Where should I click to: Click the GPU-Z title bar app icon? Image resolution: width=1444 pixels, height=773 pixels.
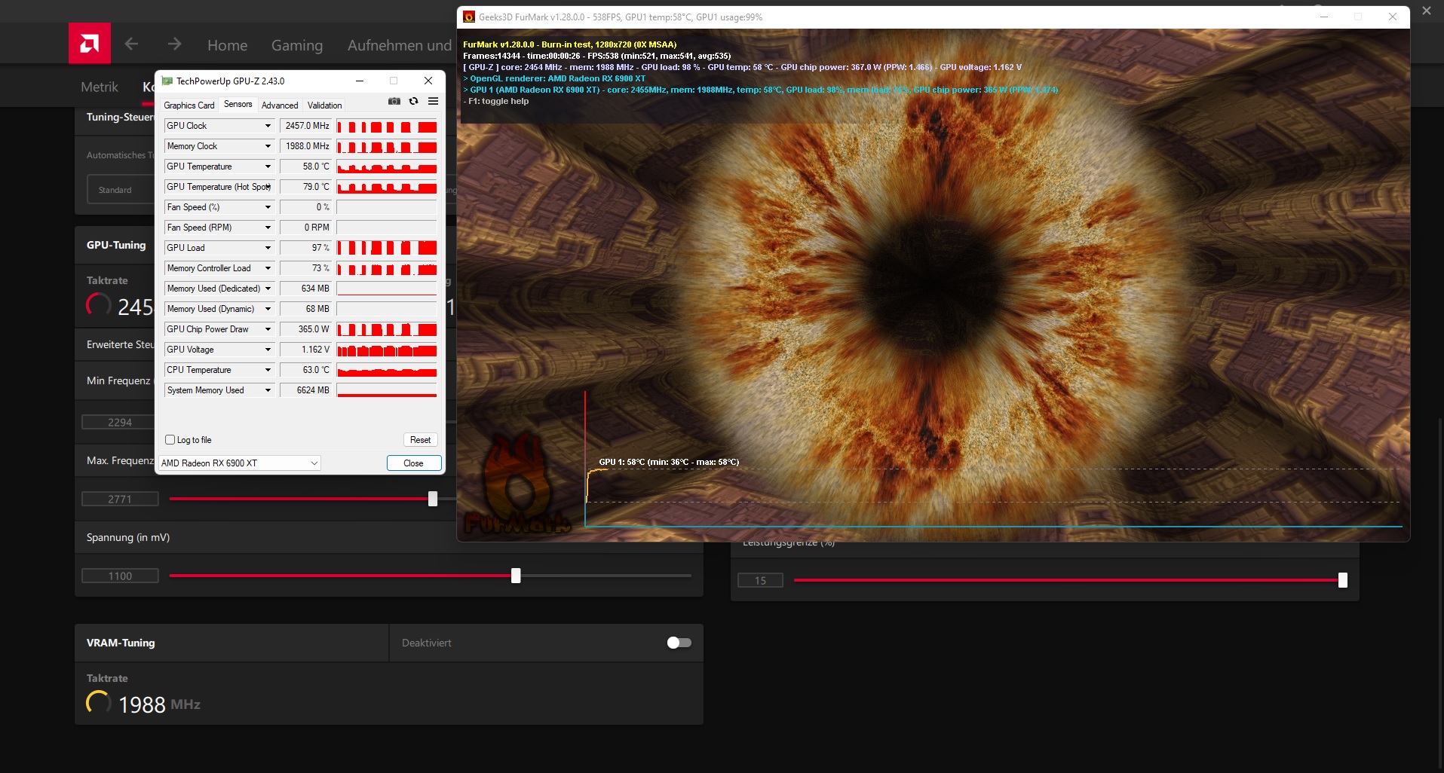tap(167, 81)
